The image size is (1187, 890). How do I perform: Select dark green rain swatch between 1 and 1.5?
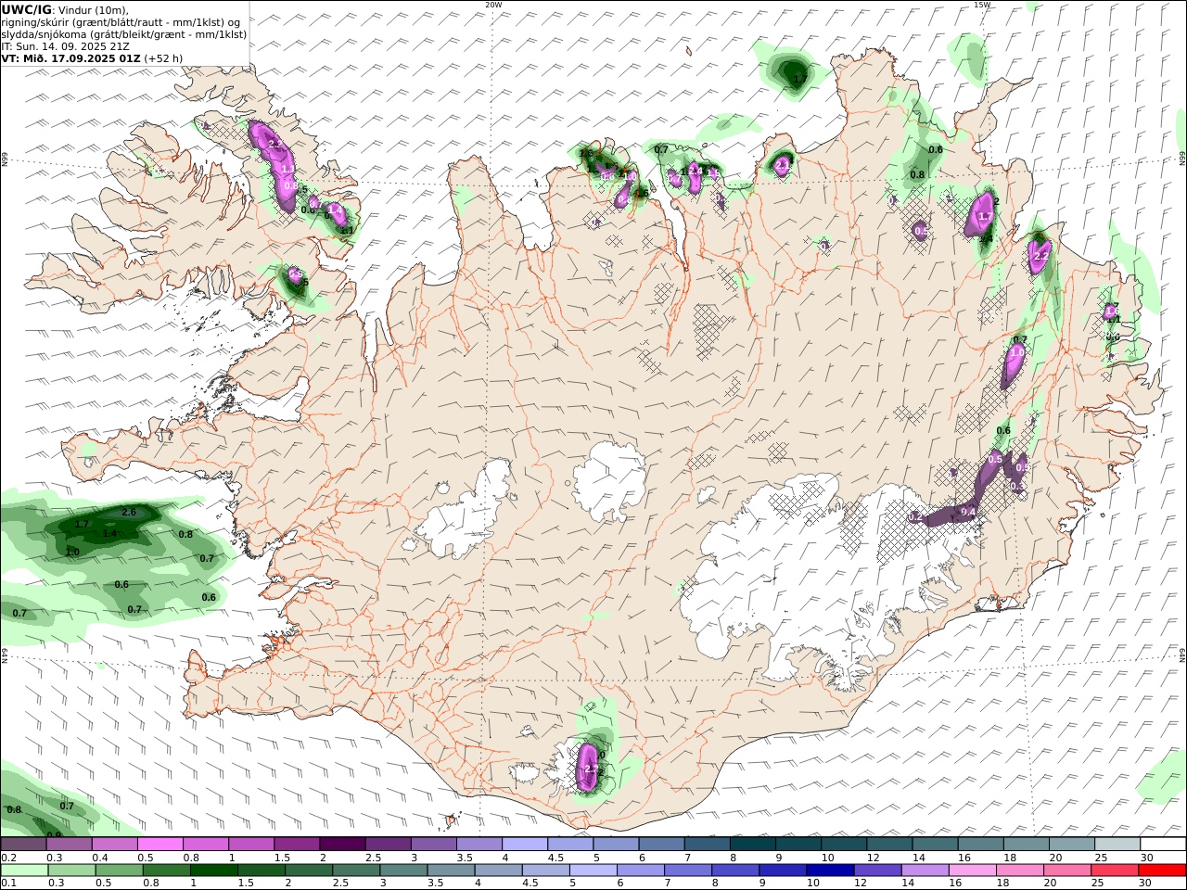[214, 871]
